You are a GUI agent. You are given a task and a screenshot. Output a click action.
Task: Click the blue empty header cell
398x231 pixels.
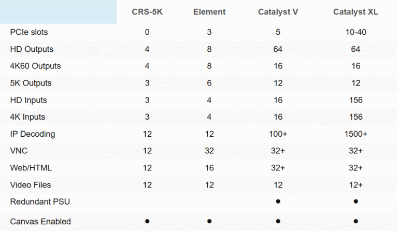(58, 12)
